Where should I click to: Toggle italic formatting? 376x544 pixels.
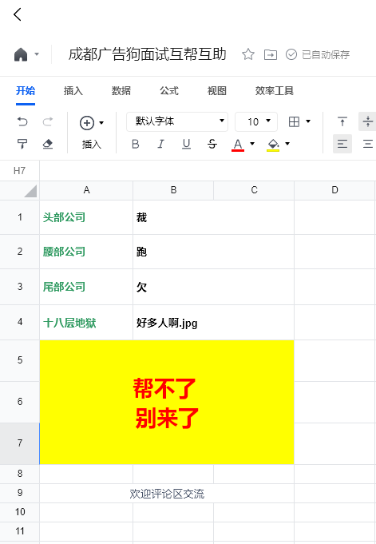point(160,144)
